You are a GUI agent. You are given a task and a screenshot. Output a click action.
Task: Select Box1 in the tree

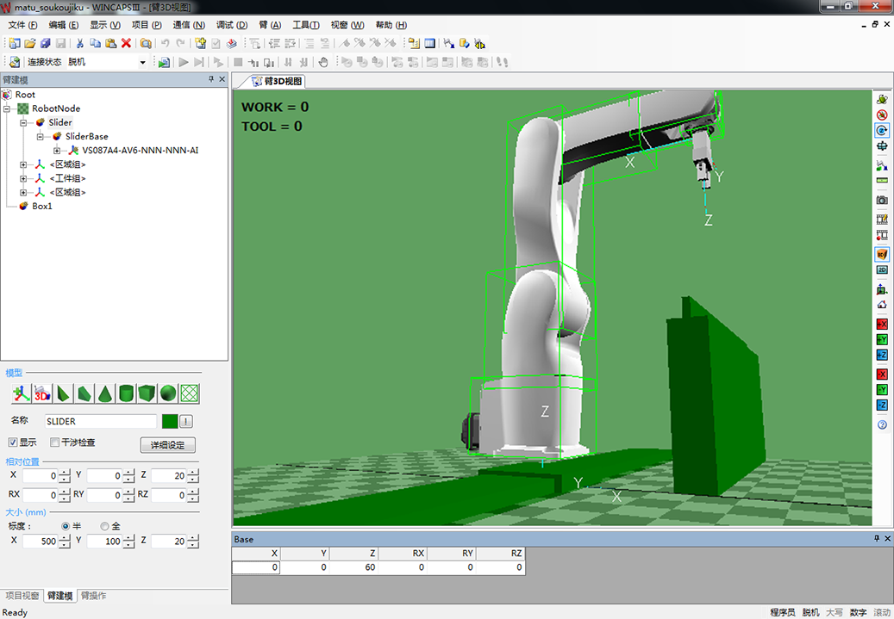click(x=41, y=206)
